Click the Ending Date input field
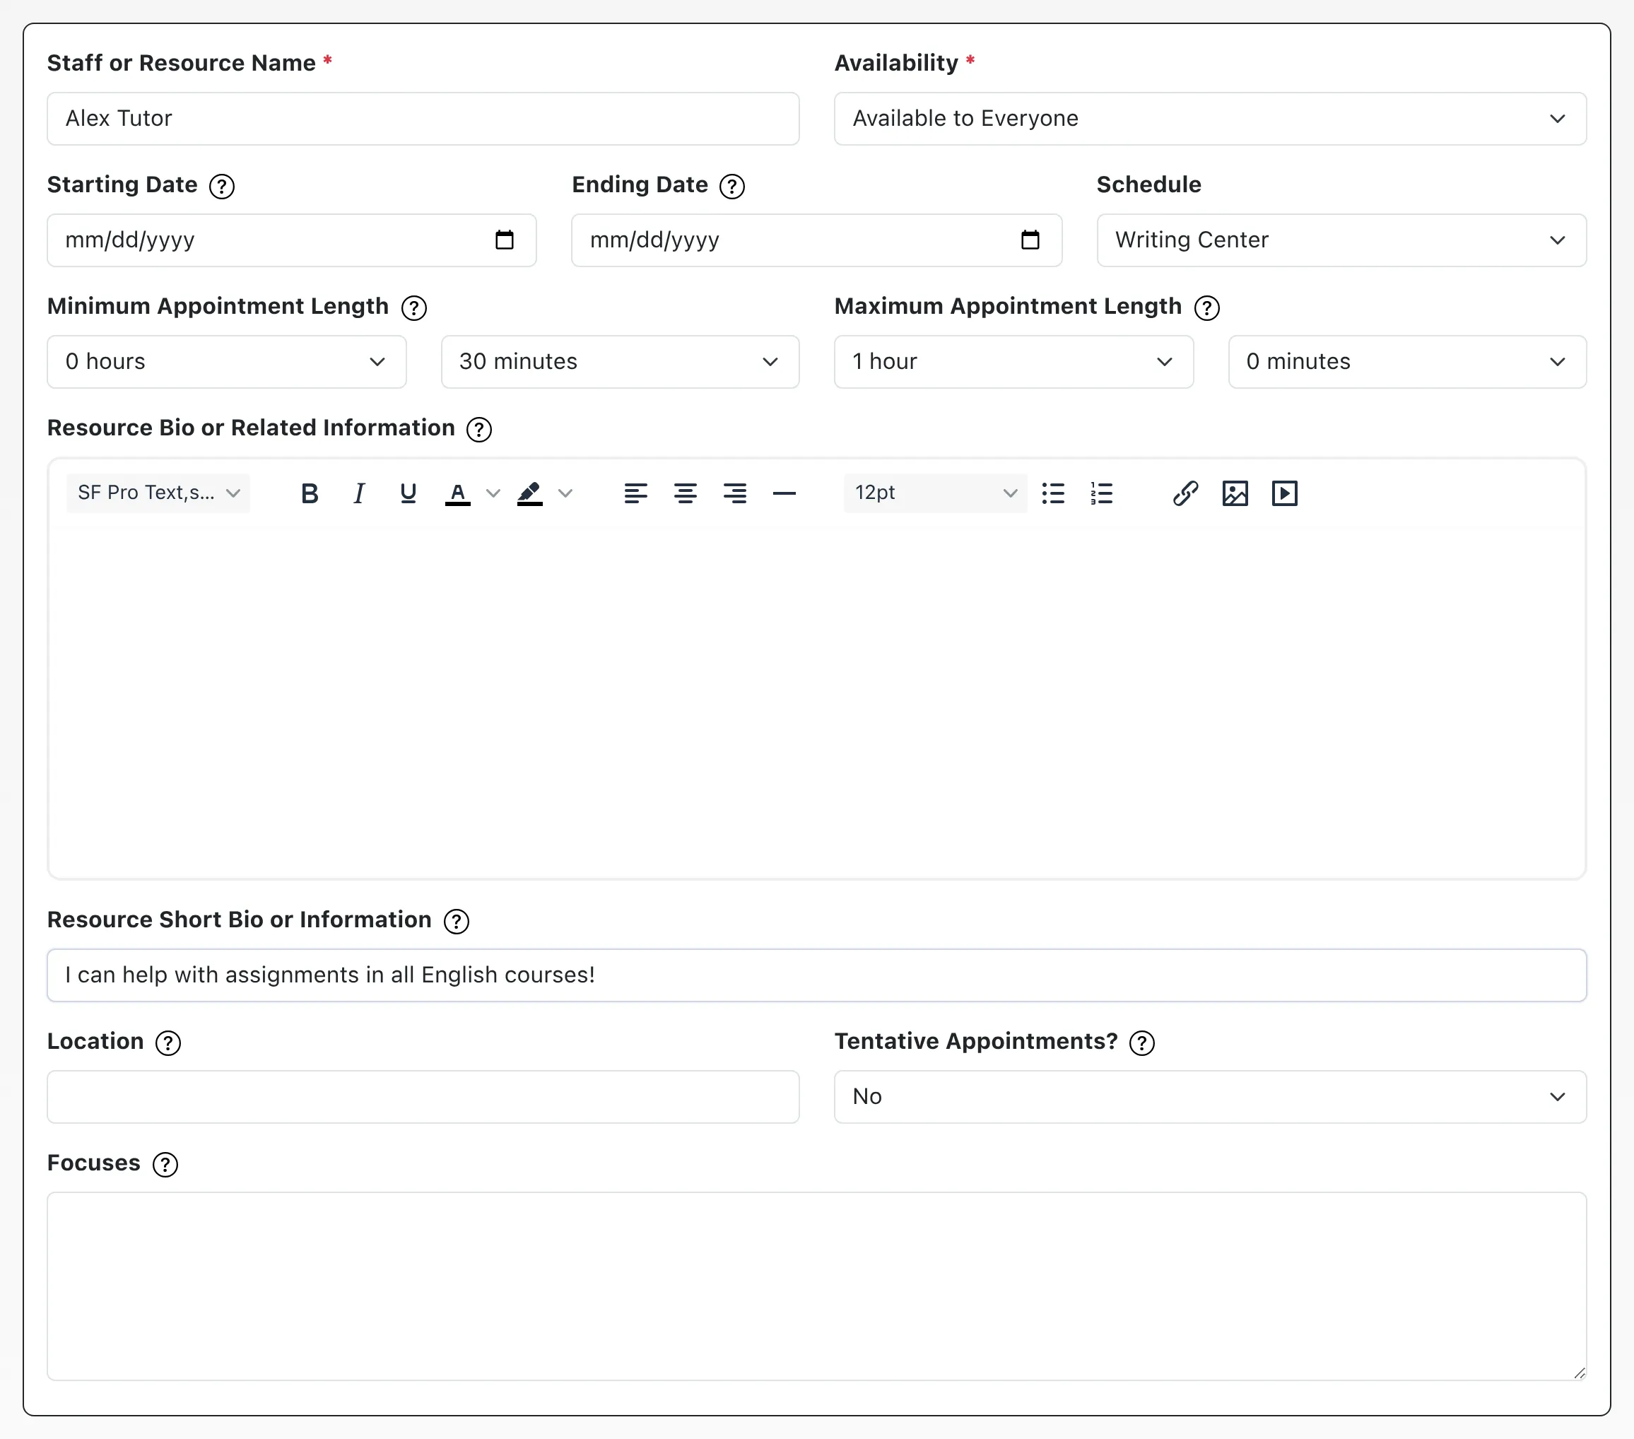The width and height of the screenshot is (1634, 1439). 816,240
